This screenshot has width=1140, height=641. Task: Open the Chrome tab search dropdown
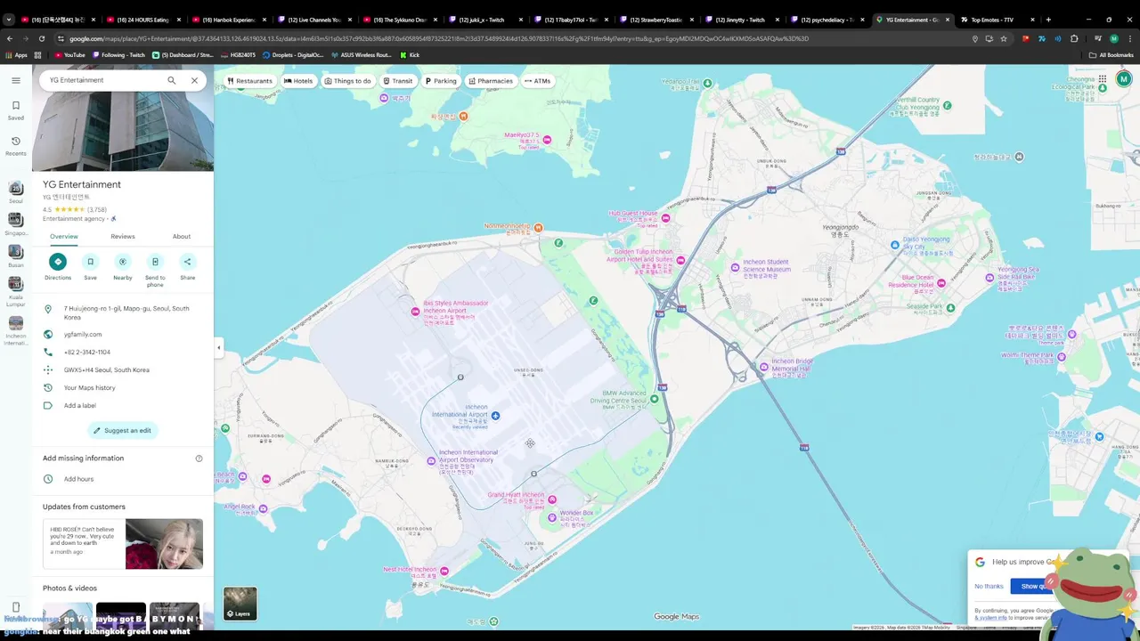[9, 20]
